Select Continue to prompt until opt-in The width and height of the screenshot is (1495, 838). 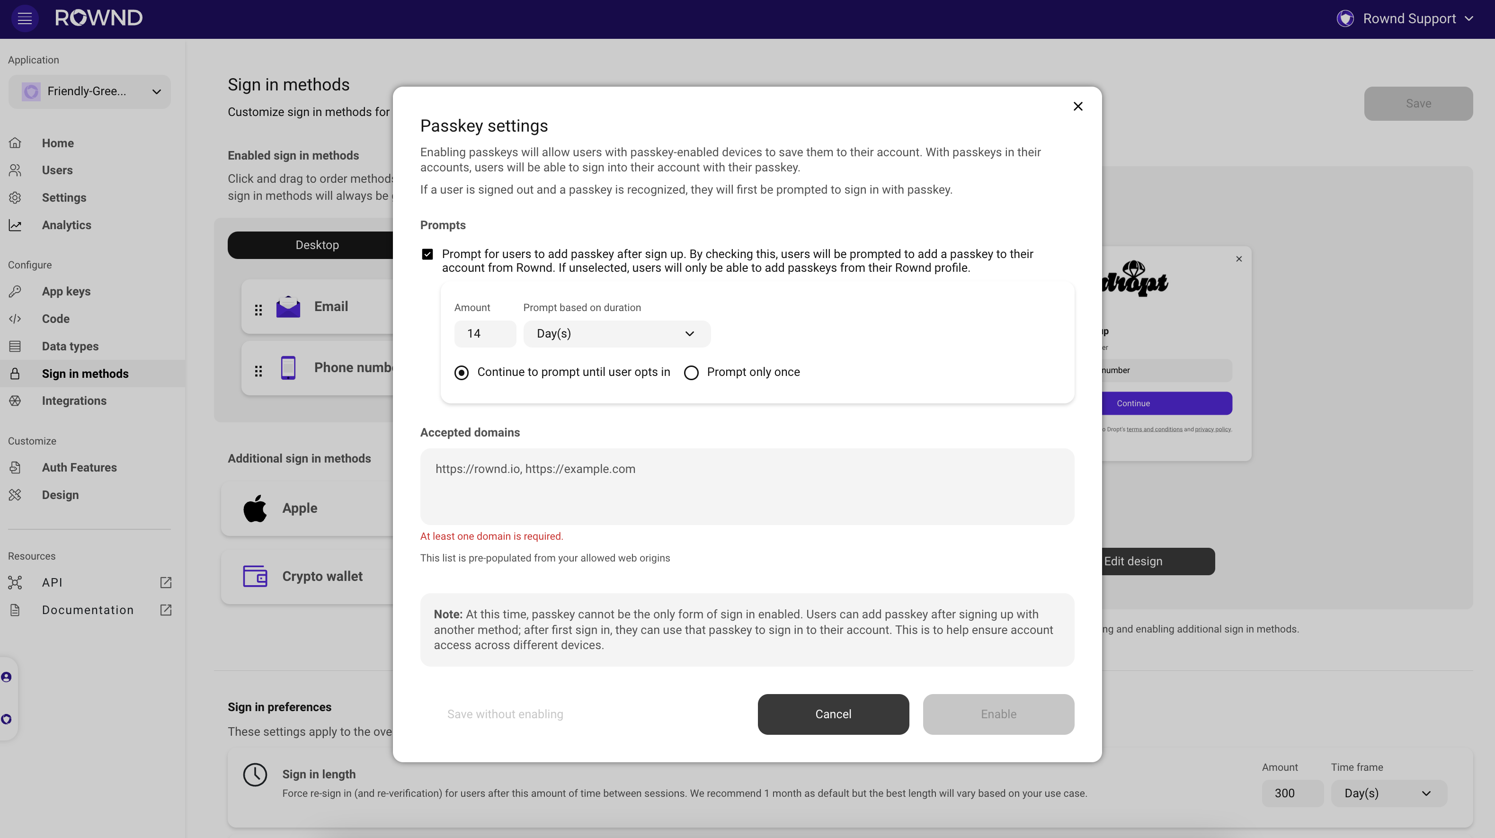[x=462, y=373]
